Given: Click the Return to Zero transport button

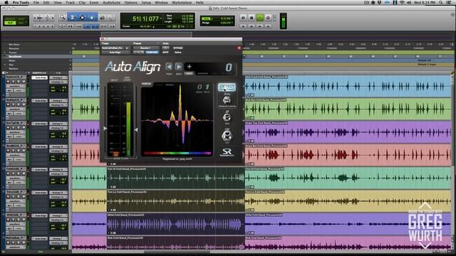Looking at the screenshot, I should 244,26.
